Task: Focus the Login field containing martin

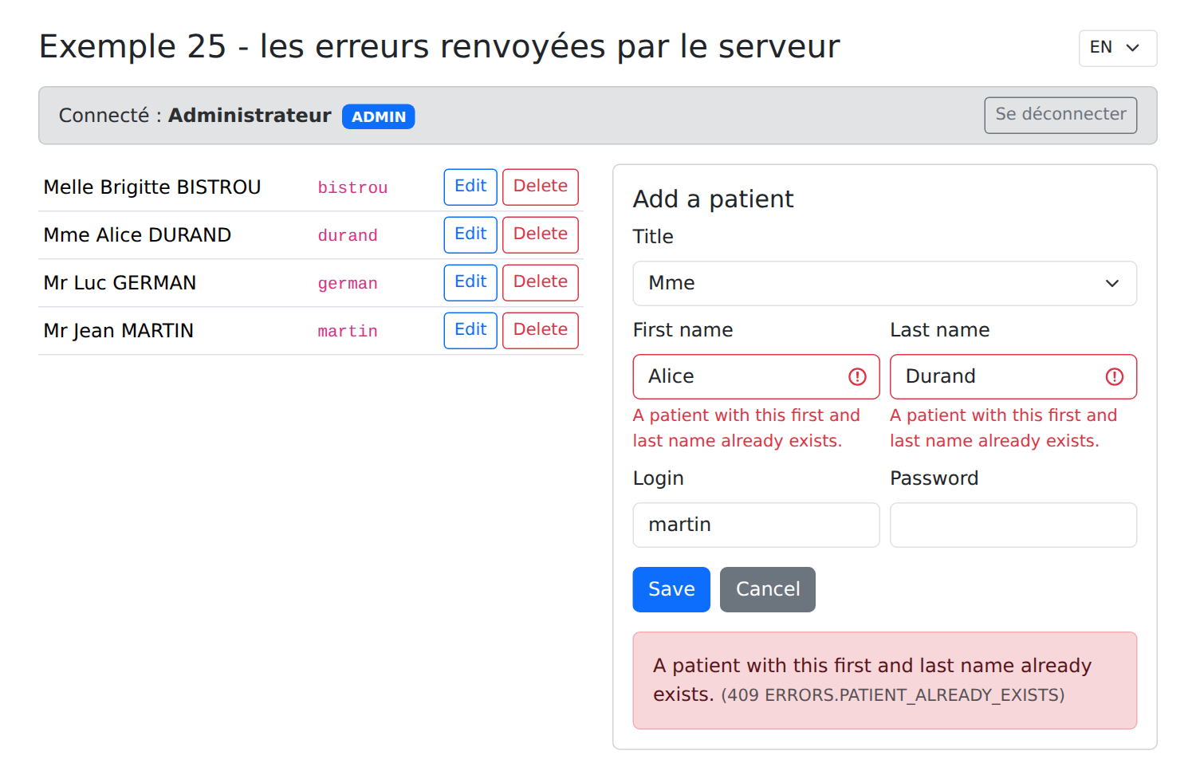Action: [756, 525]
